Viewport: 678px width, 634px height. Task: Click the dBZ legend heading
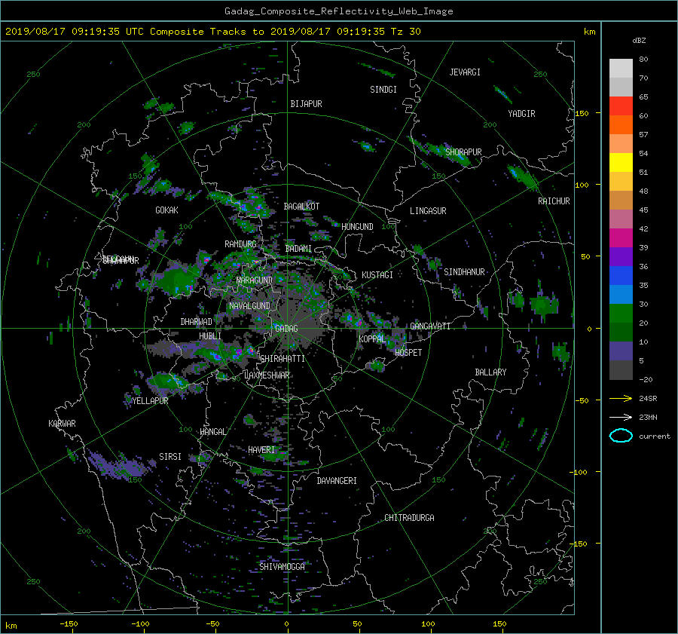[x=639, y=41]
